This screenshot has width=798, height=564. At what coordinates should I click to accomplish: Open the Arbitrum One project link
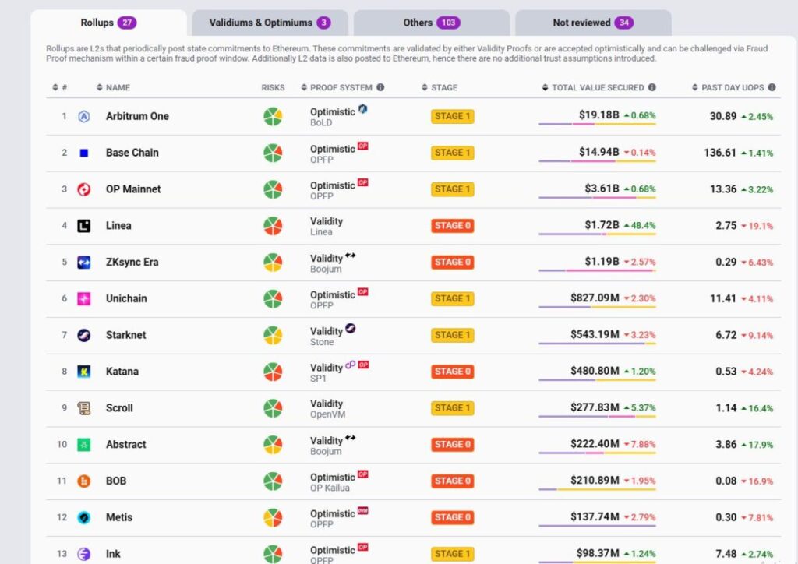[137, 117]
